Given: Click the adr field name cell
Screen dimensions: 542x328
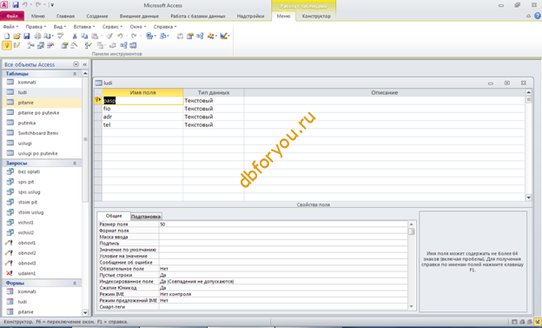Looking at the screenshot, I should click(x=142, y=117).
